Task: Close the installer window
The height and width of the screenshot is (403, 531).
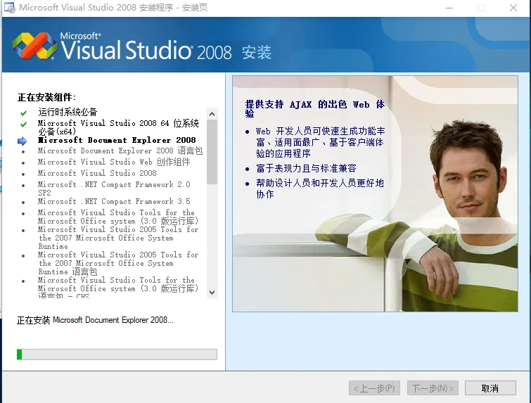Action: pos(513,8)
